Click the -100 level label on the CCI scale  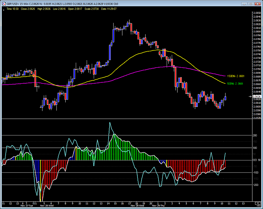pos(255,172)
